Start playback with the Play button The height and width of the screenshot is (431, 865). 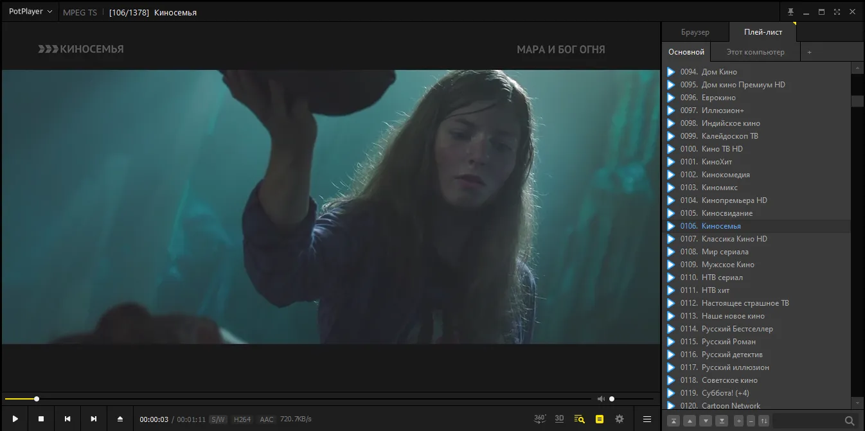[15, 419]
